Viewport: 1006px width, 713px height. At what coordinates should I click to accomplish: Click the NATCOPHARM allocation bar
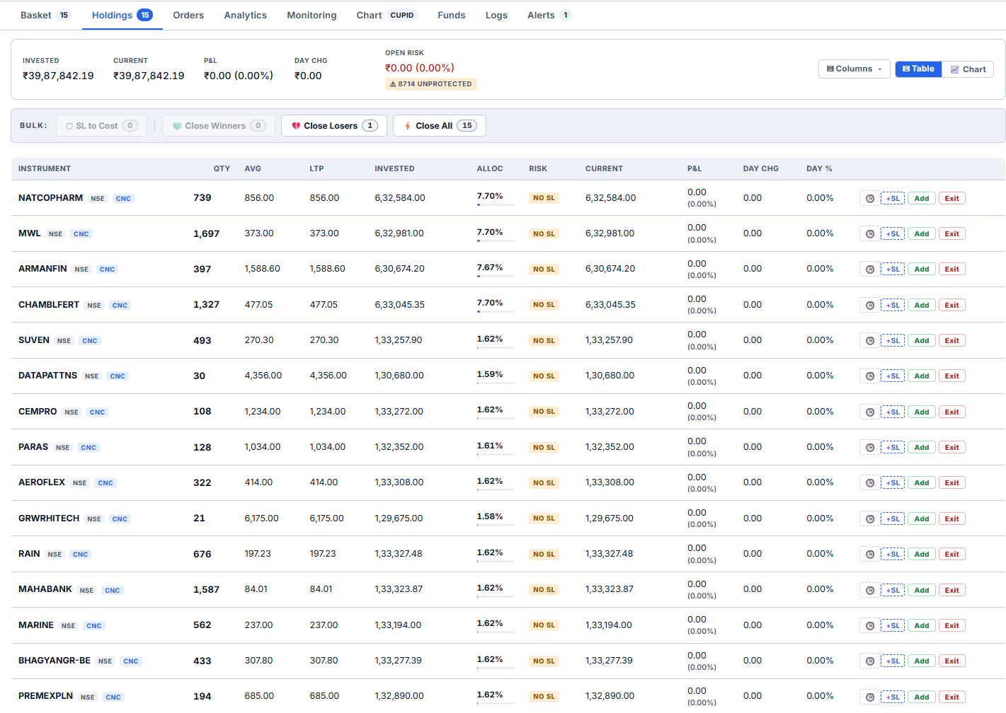coord(496,204)
